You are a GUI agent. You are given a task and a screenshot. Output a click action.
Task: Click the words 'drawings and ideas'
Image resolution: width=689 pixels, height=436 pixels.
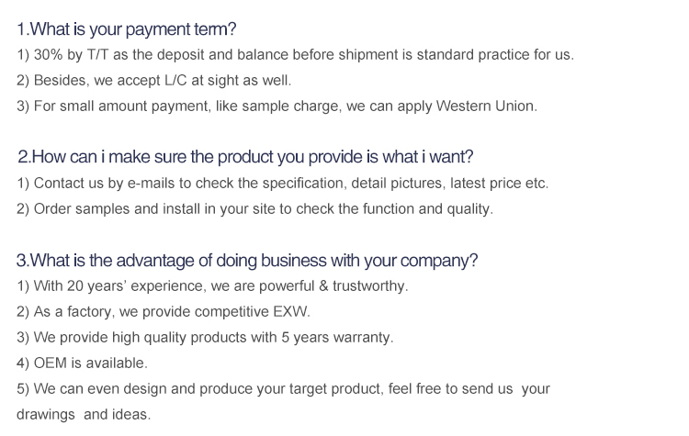[x=83, y=414]
